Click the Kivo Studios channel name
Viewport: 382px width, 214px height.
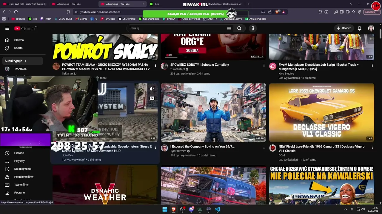click(x=286, y=73)
